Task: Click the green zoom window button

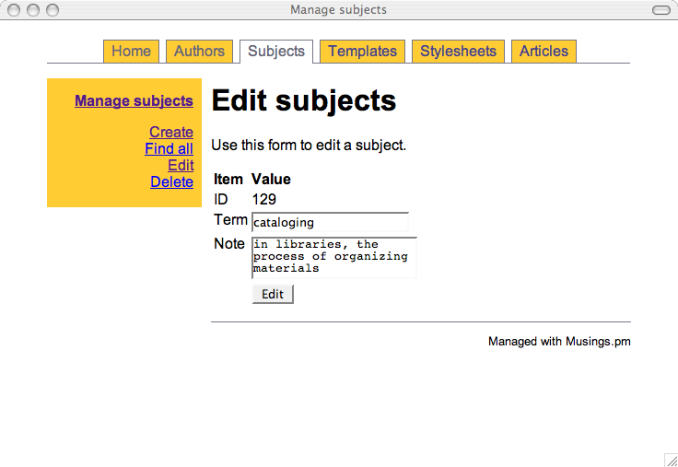Action: (x=52, y=10)
